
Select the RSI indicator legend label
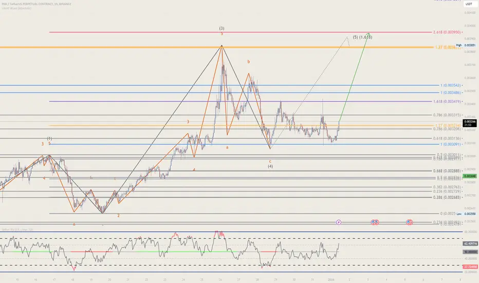point(17,229)
